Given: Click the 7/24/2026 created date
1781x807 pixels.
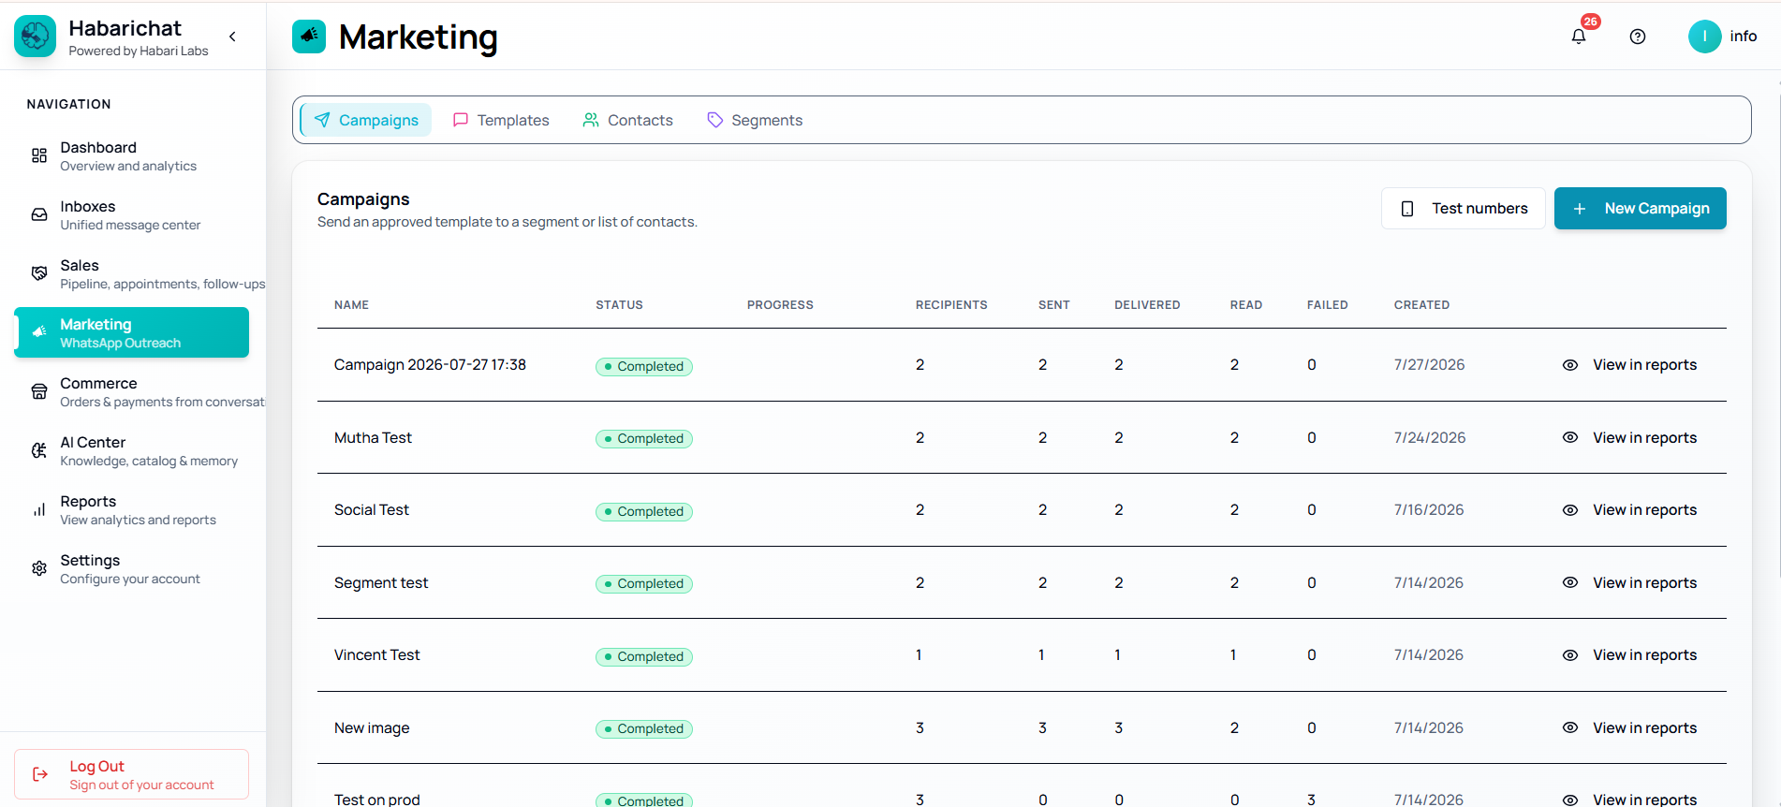Looking at the screenshot, I should pyautogui.click(x=1429, y=437).
